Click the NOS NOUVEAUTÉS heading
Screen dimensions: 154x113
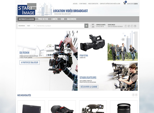(24, 95)
